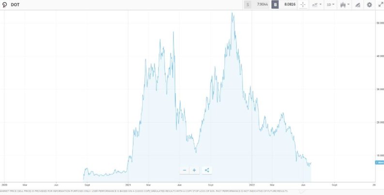Select the drawing tools pencil icon

click(357, 5)
